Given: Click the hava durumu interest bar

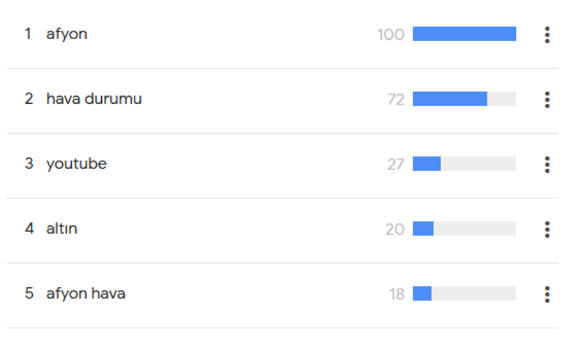Looking at the screenshot, I should click(x=464, y=99).
